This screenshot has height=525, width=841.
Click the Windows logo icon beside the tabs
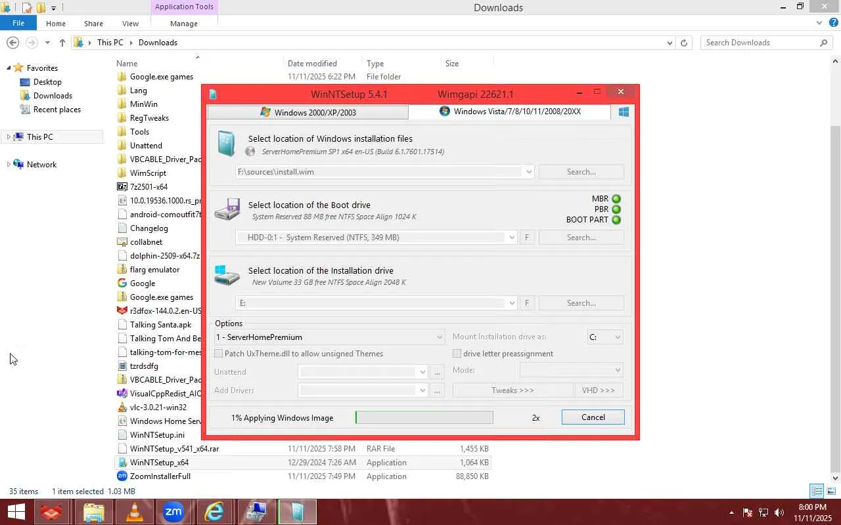click(624, 112)
